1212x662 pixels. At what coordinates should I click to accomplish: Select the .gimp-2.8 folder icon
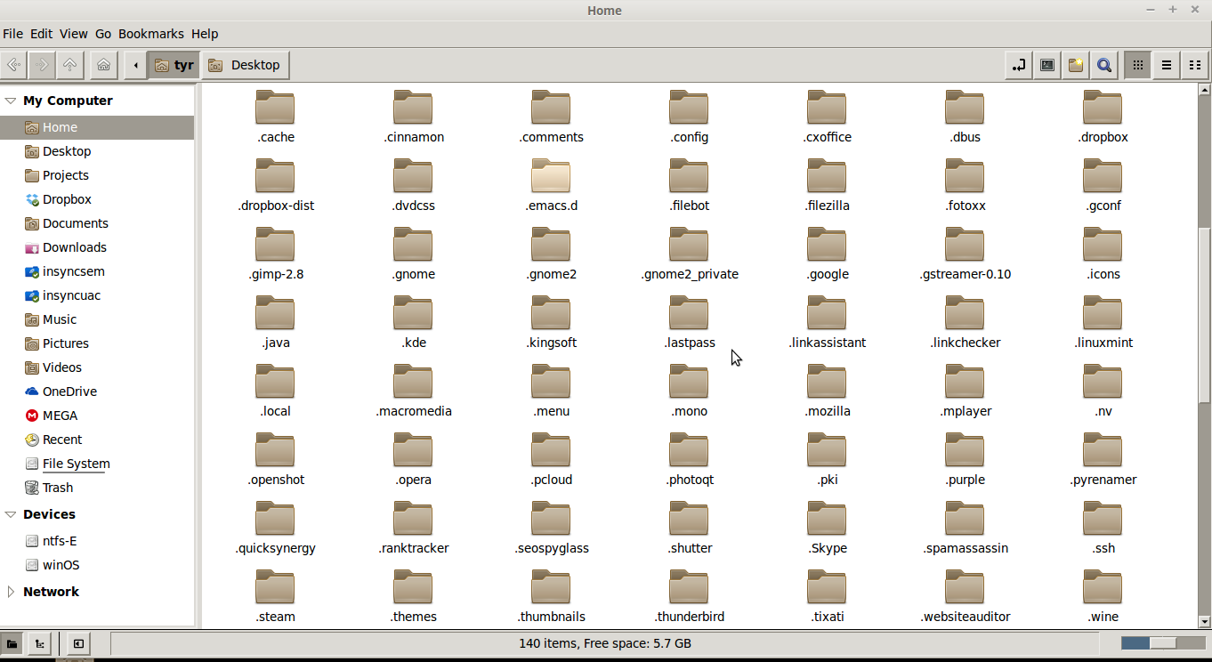275,244
